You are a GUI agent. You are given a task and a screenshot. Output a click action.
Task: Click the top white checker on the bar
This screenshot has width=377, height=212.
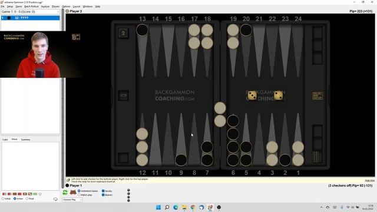(x=220, y=108)
